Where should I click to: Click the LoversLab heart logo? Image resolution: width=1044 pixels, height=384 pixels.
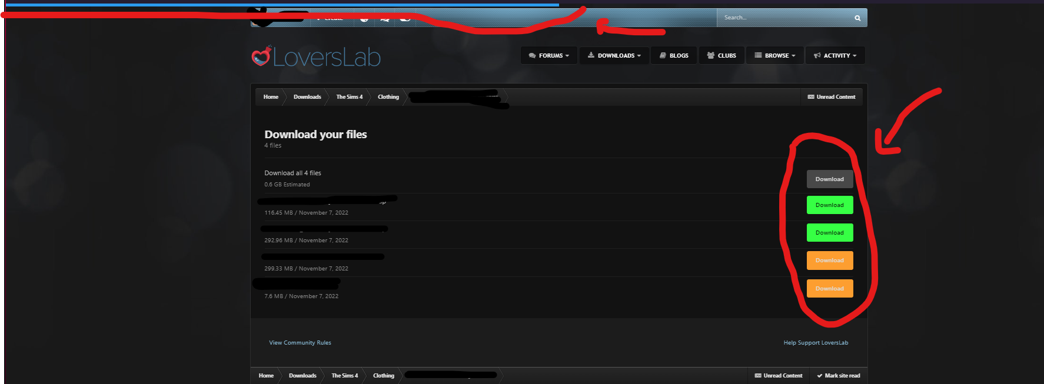(x=261, y=56)
